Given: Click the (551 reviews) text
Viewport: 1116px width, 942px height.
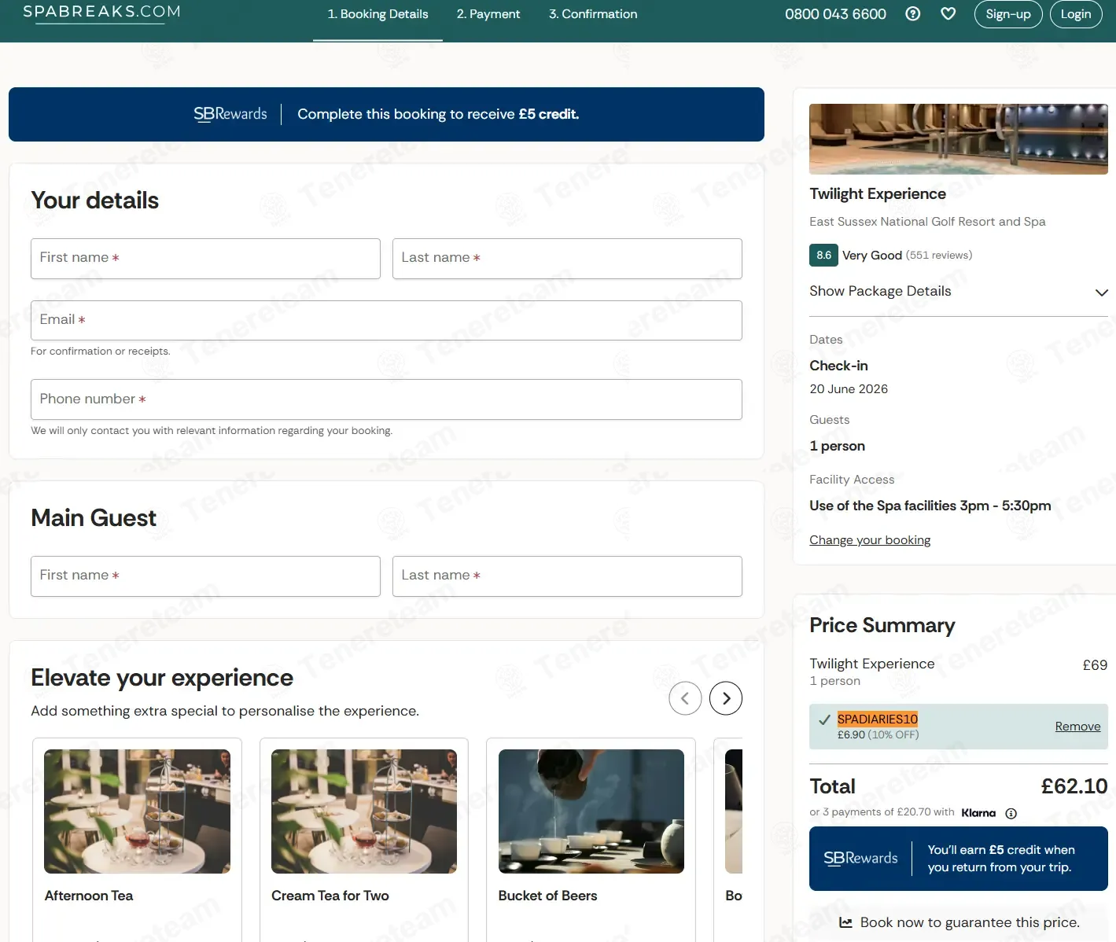Looking at the screenshot, I should pyautogui.click(x=939, y=256).
